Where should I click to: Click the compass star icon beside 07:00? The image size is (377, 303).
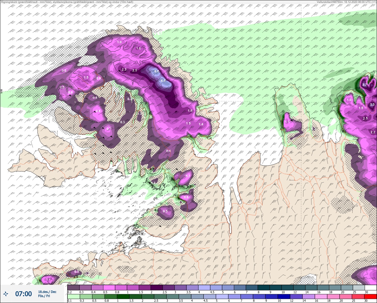6,294
